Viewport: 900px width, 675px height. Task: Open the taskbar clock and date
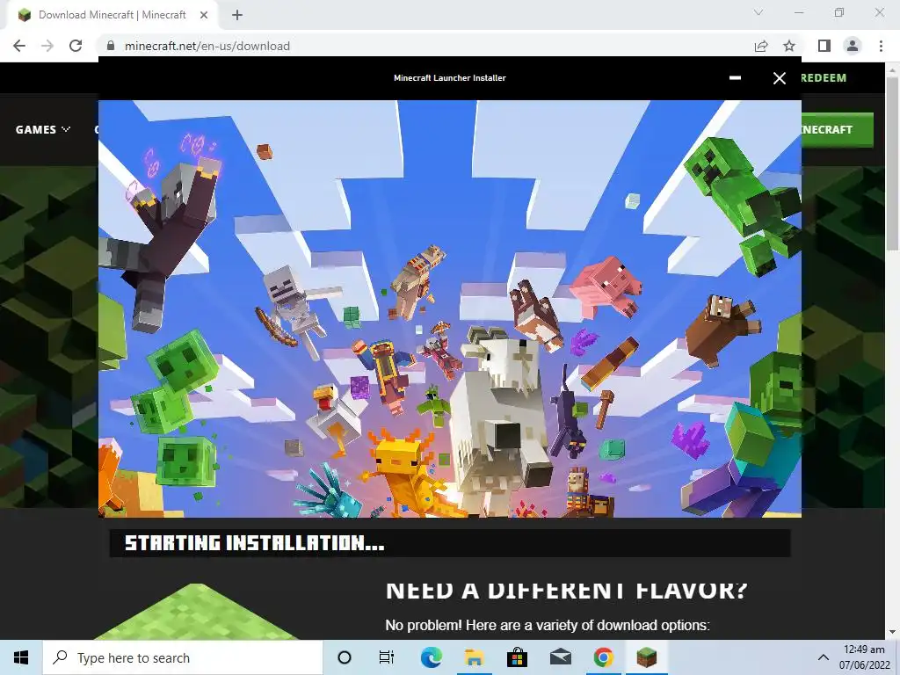click(x=865, y=657)
